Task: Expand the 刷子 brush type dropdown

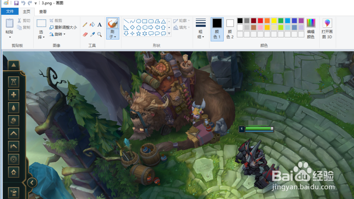Action: coord(113,34)
